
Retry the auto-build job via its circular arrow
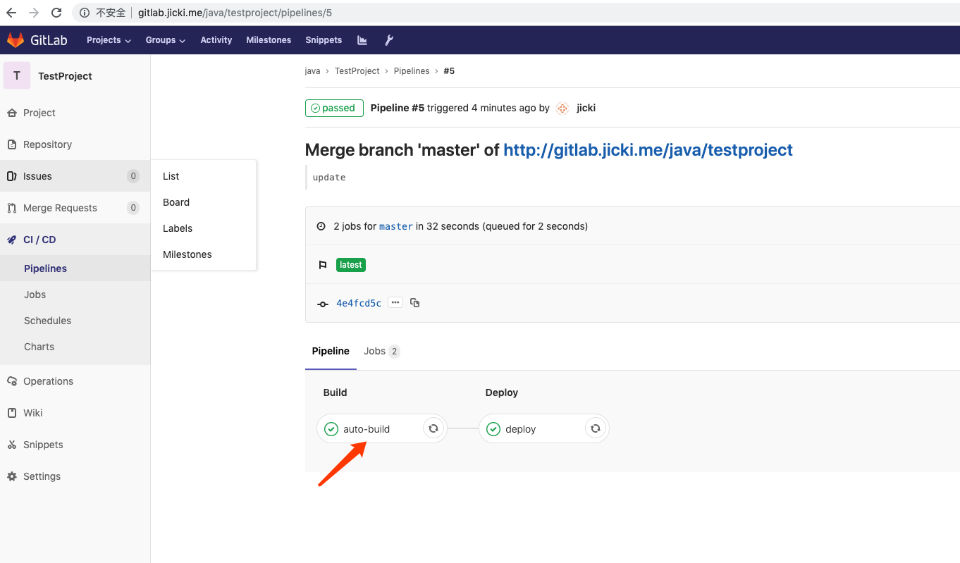click(433, 428)
